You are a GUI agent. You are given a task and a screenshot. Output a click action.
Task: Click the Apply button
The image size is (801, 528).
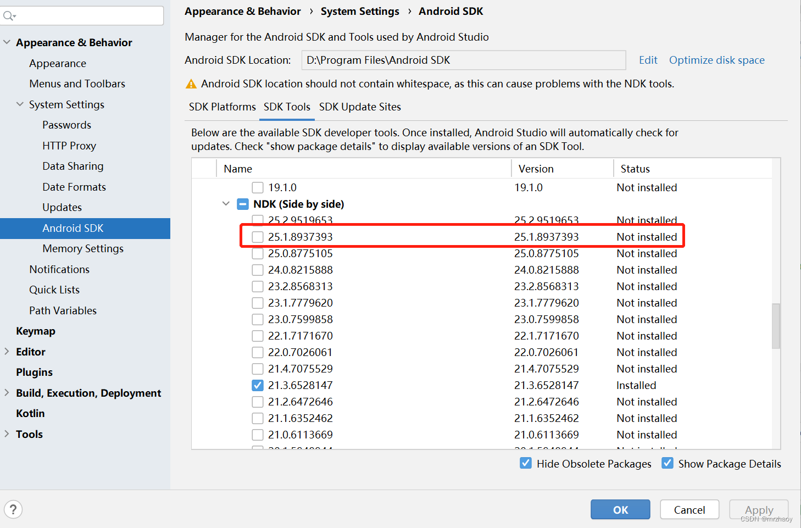tap(759, 509)
